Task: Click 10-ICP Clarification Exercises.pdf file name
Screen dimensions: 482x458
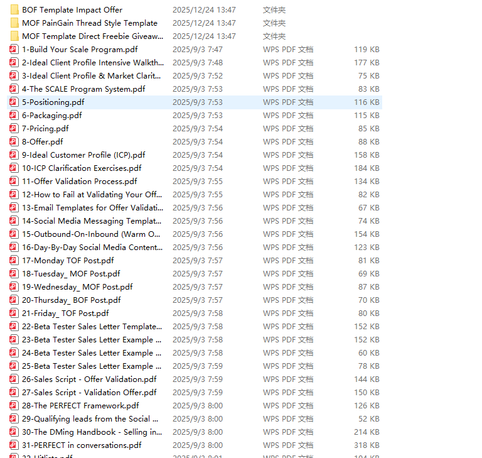Action: (82, 168)
